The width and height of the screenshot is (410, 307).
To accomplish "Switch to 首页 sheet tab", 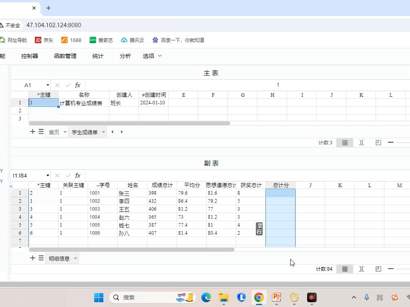I will click(x=54, y=132).
